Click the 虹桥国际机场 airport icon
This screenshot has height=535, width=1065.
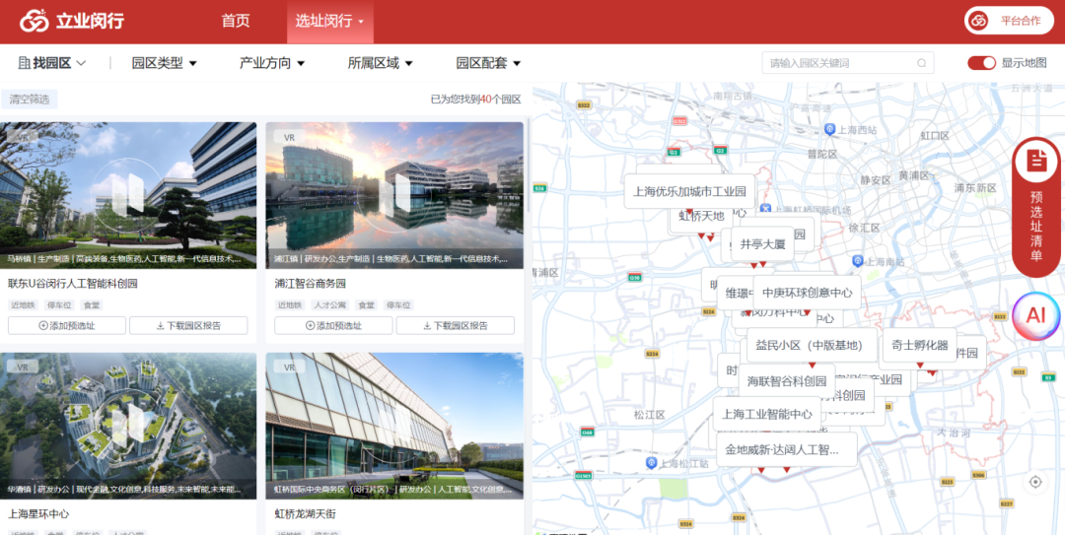pyautogui.click(x=766, y=209)
